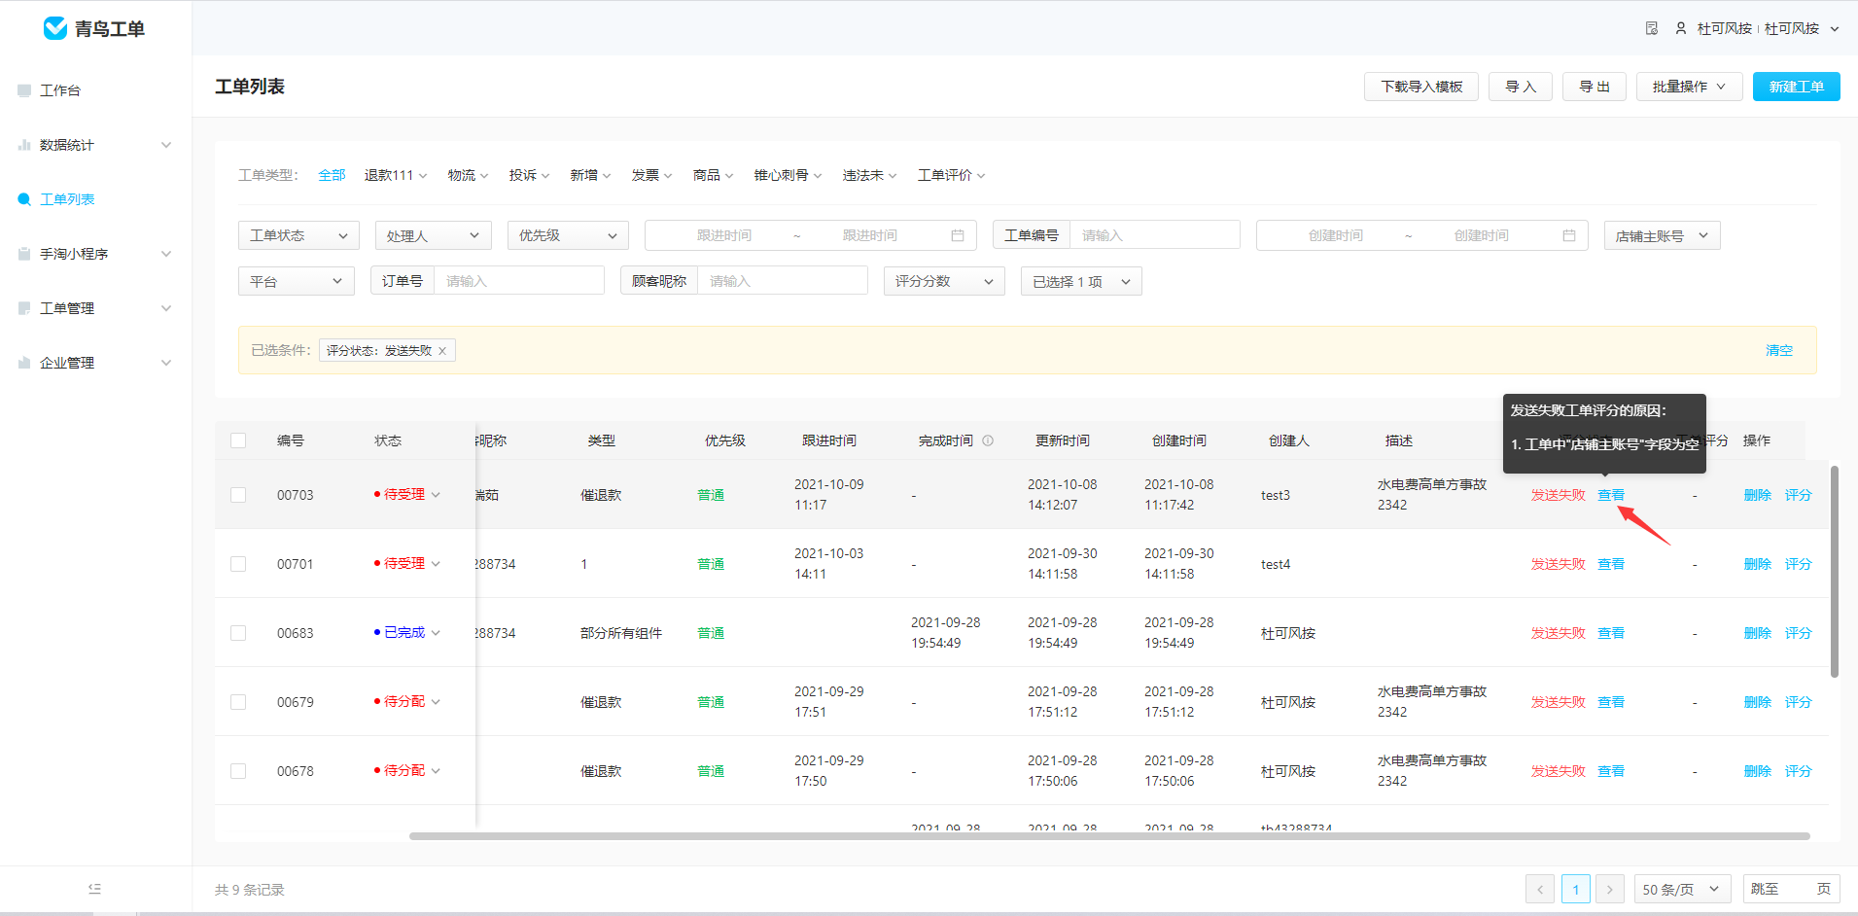Image resolution: width=1858 pixels, height=916 pixels.
Task: Open the 物流 type menu
Action: pos(468,175)
